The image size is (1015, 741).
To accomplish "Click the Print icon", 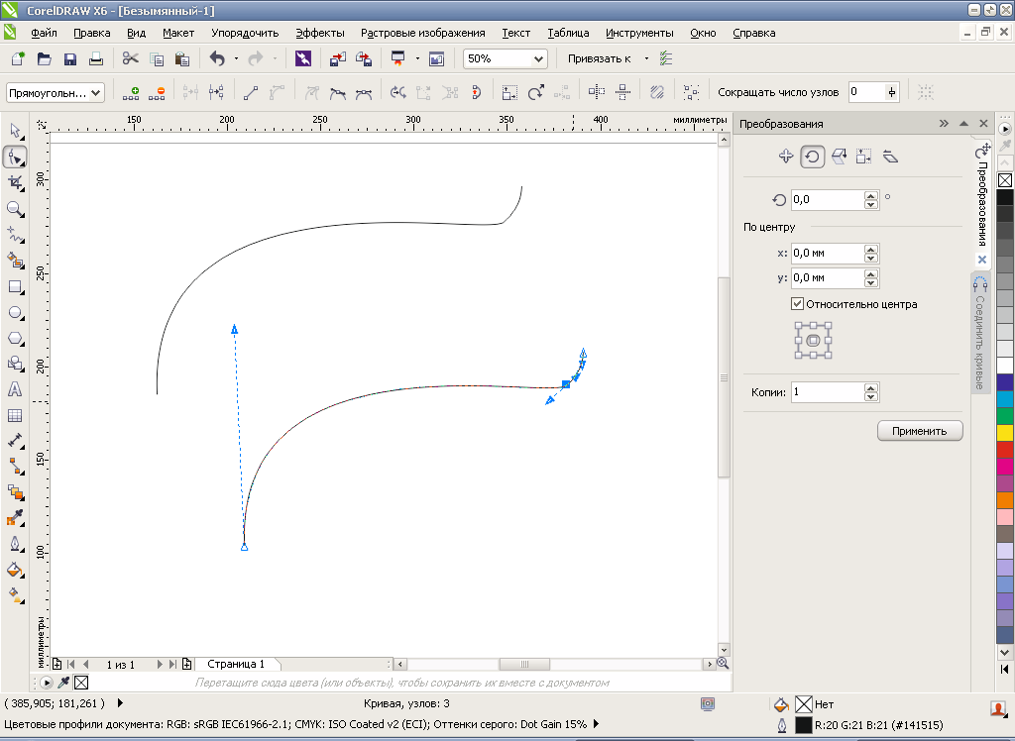I will pos(96,58).
